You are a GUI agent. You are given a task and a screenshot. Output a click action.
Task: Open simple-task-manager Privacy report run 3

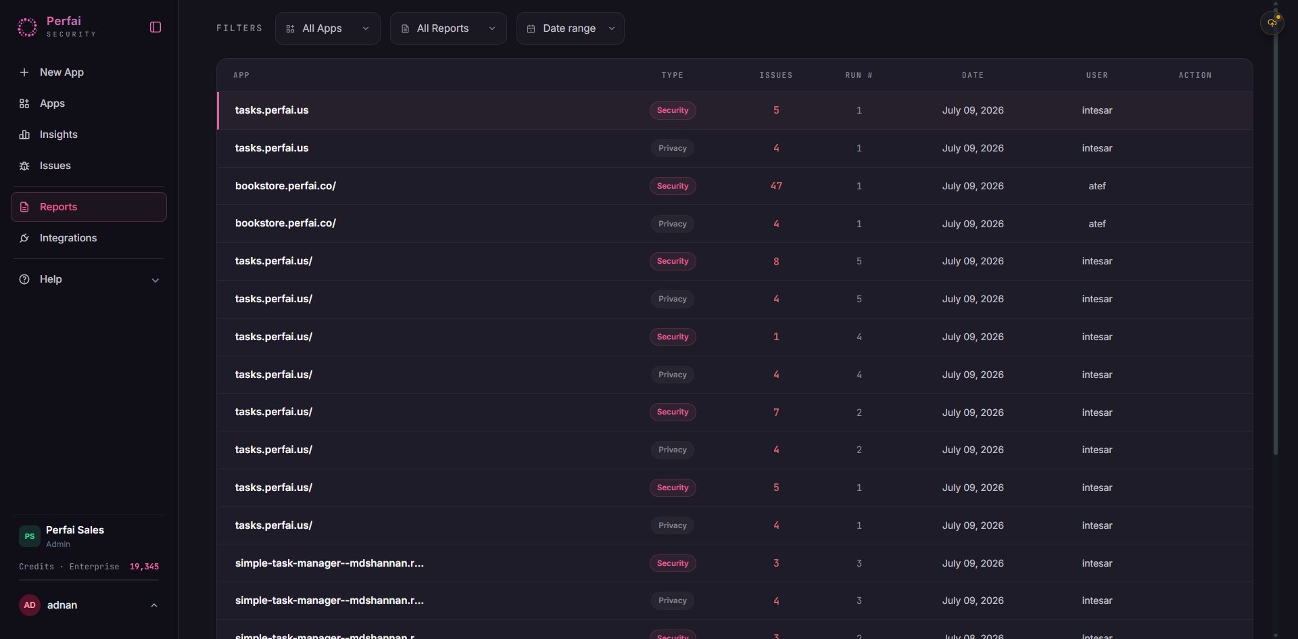tap(735, 600)
